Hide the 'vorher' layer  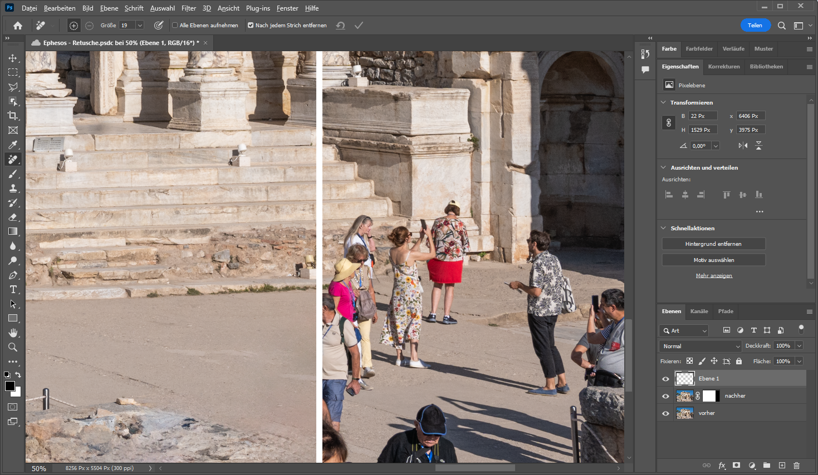tap(665, 413)
